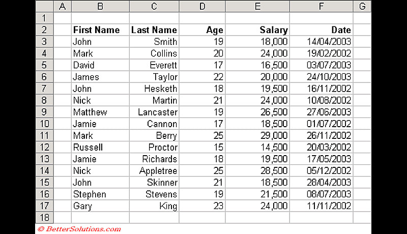Click row 10 header
The width and height of the screenshot is (407, 234).
click(44, 124)
